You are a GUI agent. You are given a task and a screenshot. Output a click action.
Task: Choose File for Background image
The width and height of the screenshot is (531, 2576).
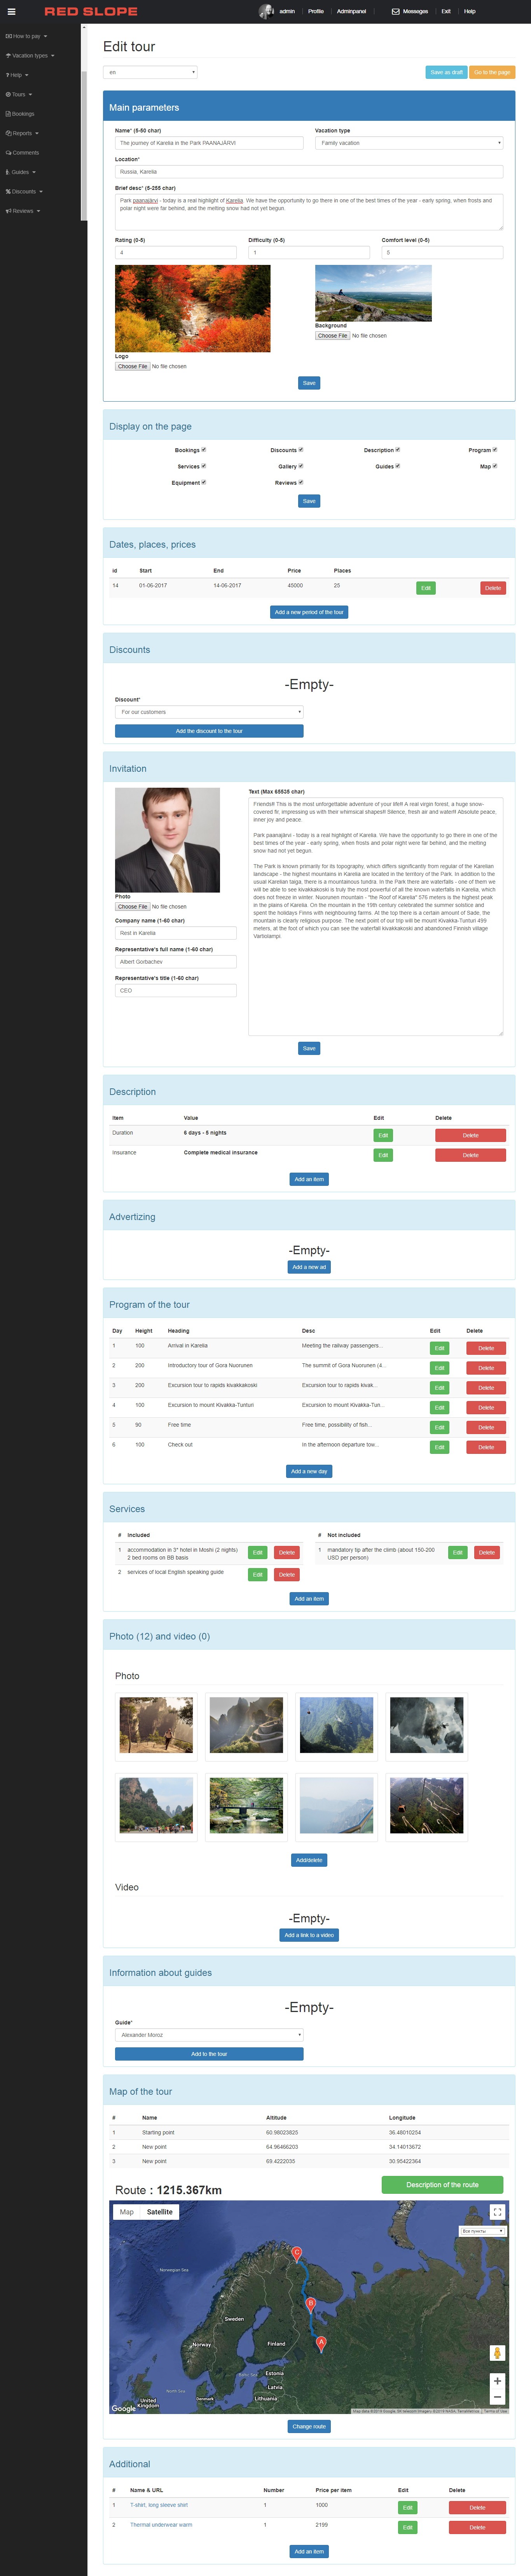click(333, 336)
